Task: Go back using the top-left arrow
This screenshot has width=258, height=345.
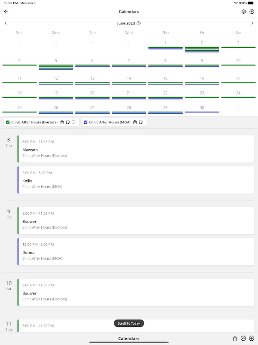Action: click(6, 12)
